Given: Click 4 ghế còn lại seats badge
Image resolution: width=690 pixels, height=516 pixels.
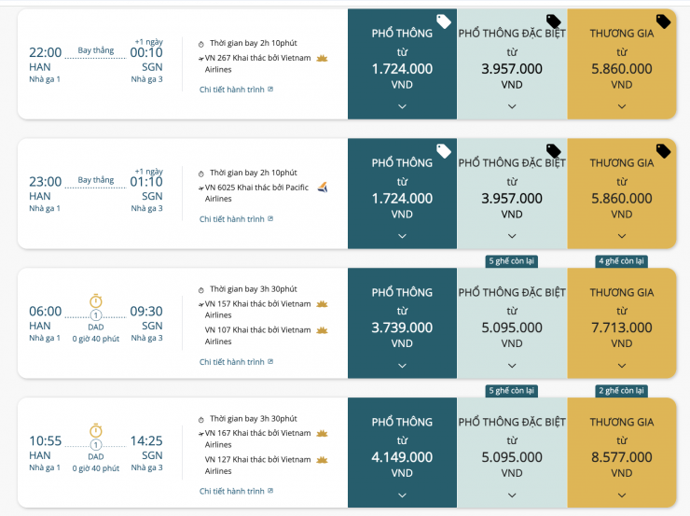Looking at the screenshot, I should click(622, 261).
